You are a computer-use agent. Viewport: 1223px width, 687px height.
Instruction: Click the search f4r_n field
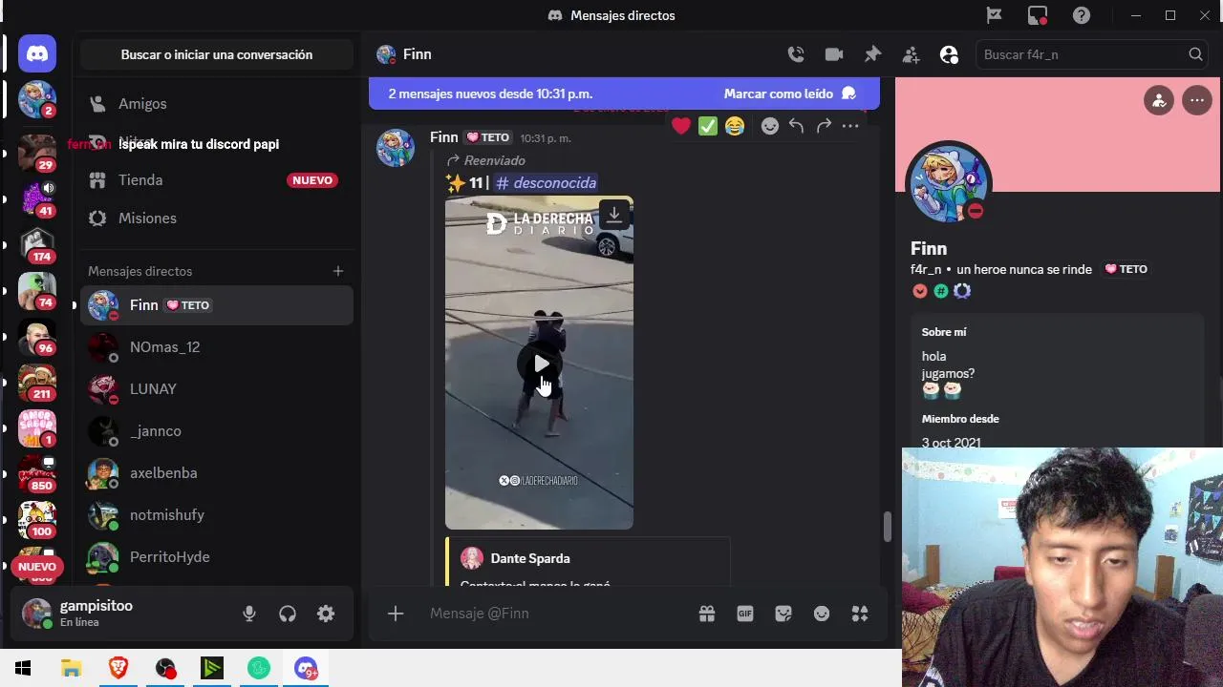[1093, 54]
